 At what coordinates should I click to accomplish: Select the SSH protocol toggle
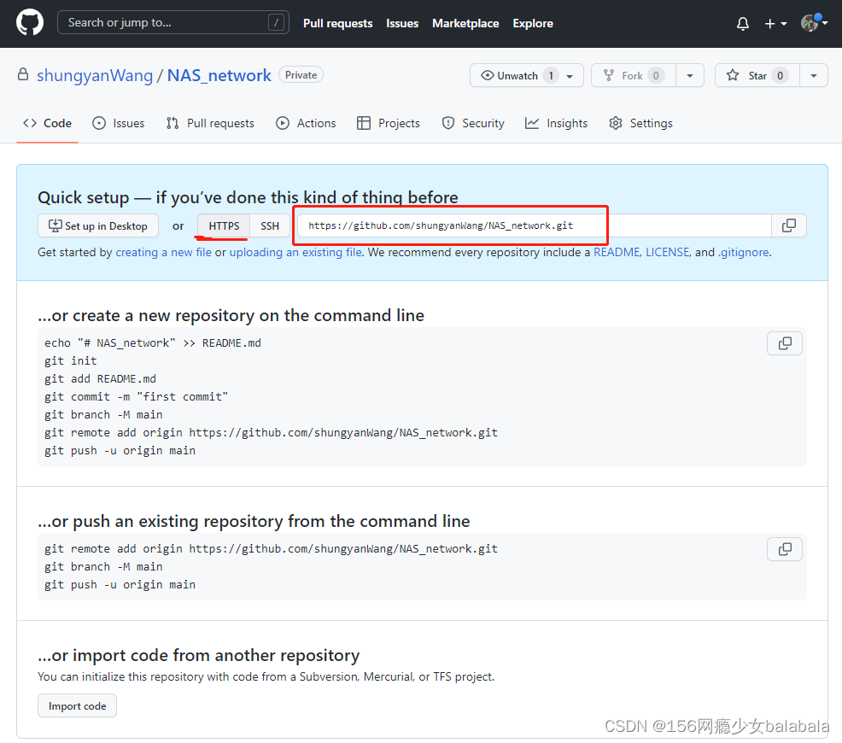pos(270,226)
